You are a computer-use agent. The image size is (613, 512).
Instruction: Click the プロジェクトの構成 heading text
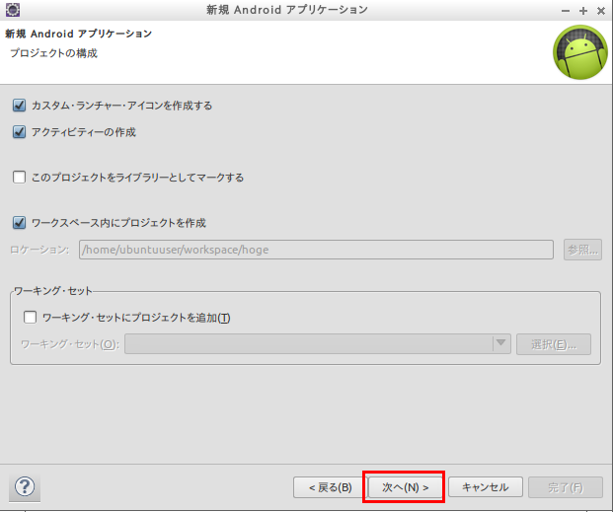pyautogui.click(x=53, y=53)
